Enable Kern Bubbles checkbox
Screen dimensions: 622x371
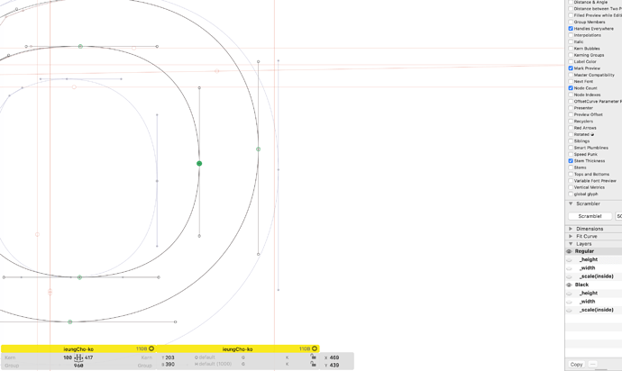(x=571, y=49)
